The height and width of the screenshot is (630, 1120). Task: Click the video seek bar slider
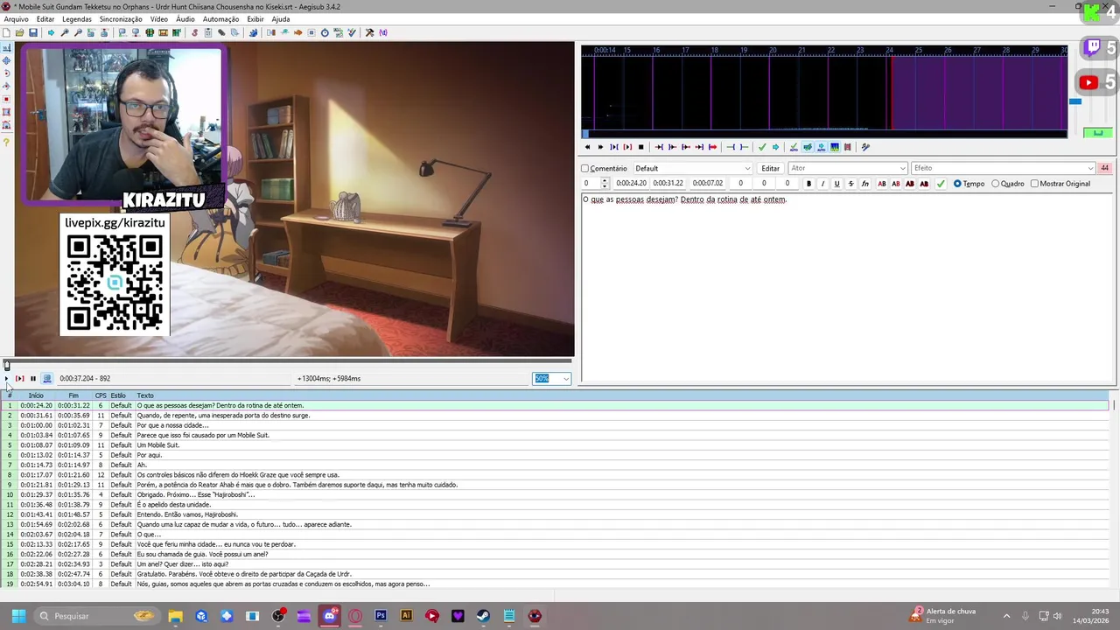[x=288, y=362]
